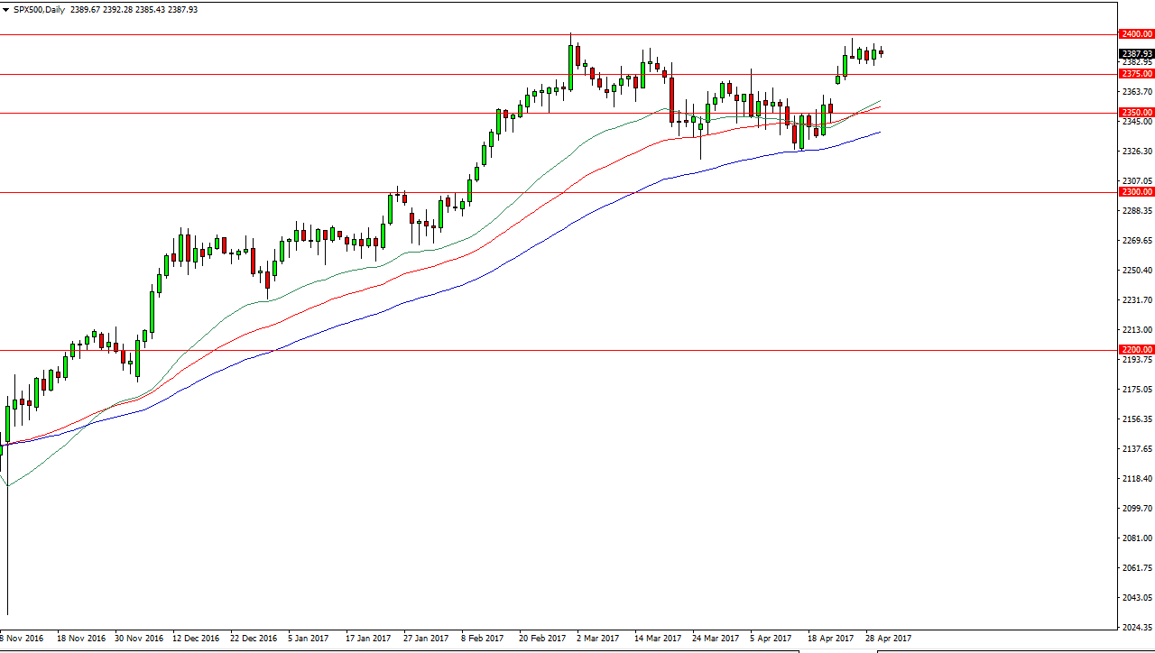Click the current price tag 2387.93
This screenshot has width=1155, height=653.
pos(1137,53)
